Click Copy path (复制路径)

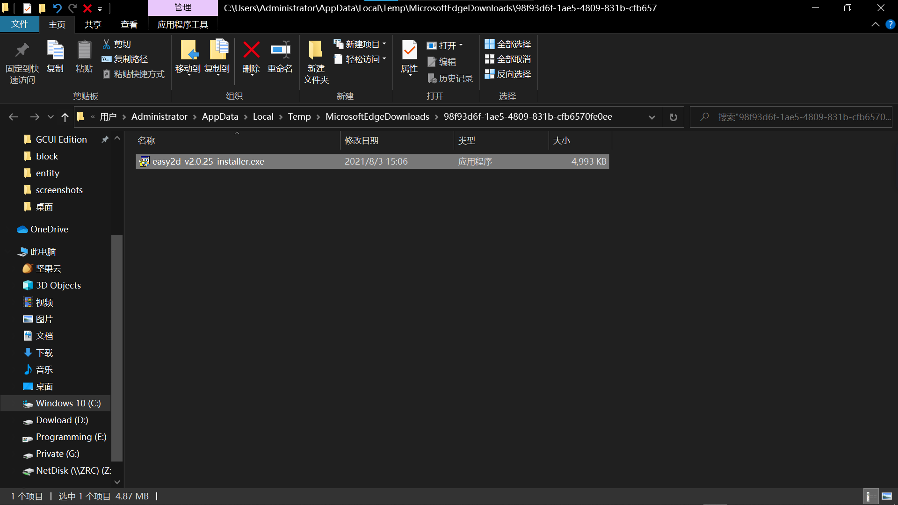[125, 59]
